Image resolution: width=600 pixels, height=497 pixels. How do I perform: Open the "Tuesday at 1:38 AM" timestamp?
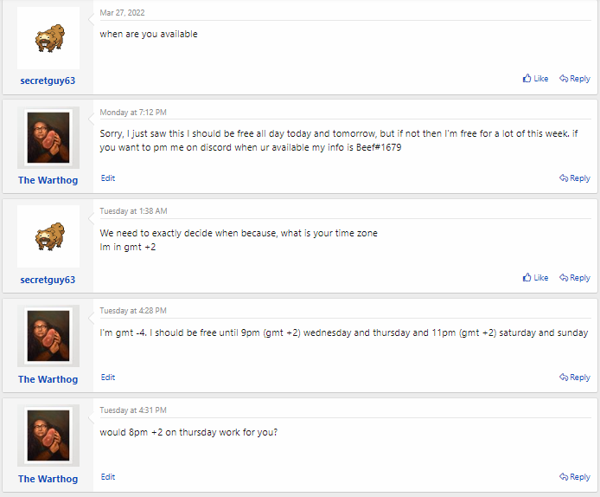tap(133, 211)
